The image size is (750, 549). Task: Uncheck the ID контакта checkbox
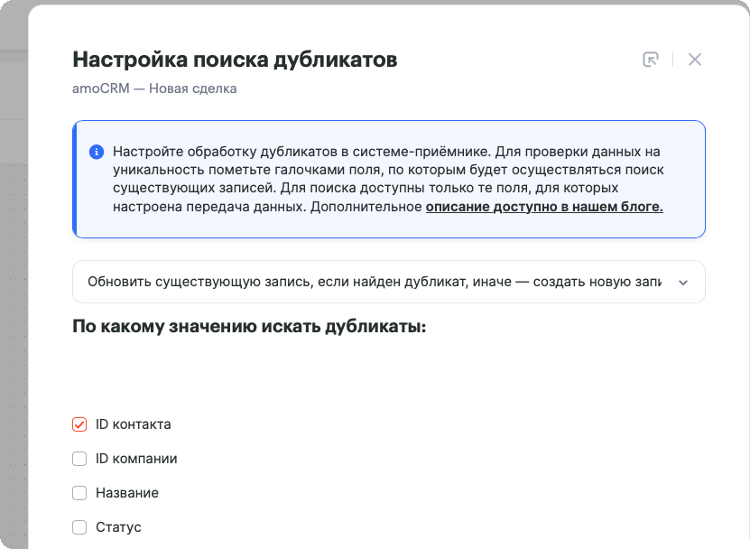(79, 424)
